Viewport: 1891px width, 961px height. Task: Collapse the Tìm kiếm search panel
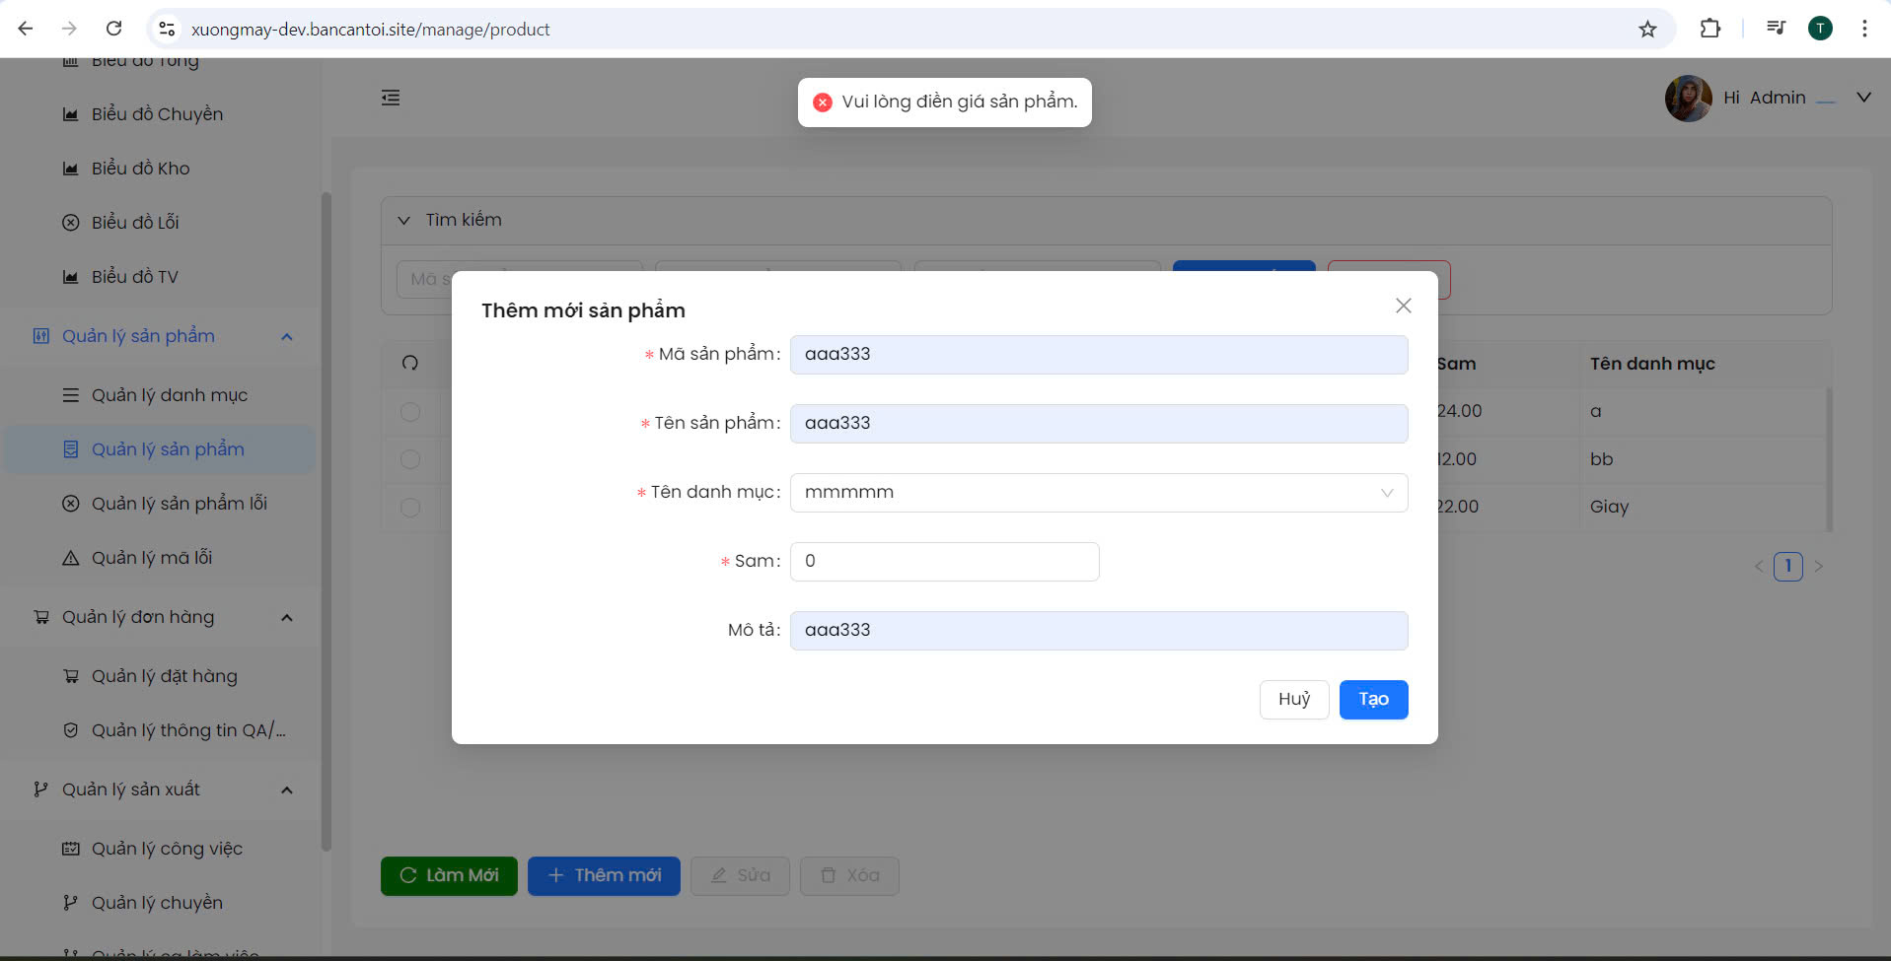pyautogui.click(x=403, y=221)
